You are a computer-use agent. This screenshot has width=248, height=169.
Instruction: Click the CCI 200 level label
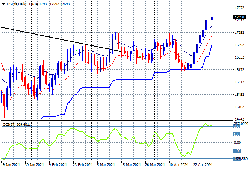[237, 127]
